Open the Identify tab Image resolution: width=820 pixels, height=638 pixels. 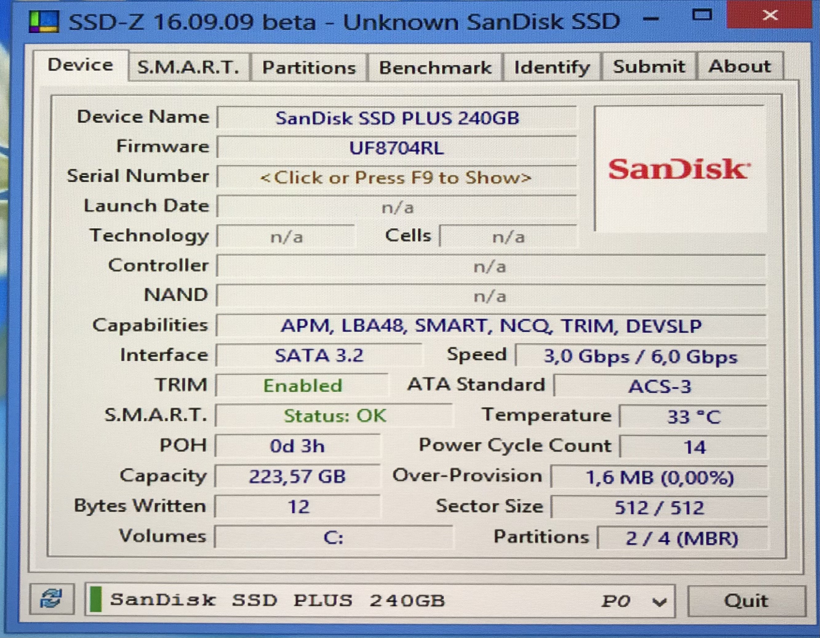552,68
